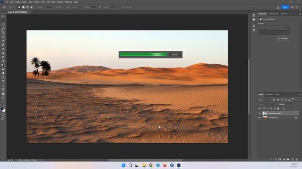Select the Eyedropper tool
The width and height of the screenshot is (302, 169).
coord(3,41)
